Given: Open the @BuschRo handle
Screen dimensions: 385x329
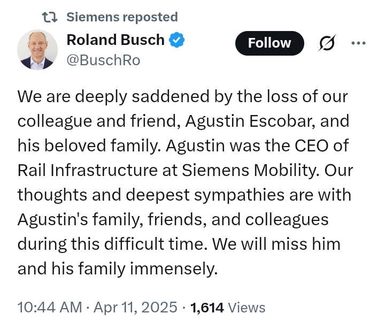Looking at the screenshot, I should (x=103, y=60).
